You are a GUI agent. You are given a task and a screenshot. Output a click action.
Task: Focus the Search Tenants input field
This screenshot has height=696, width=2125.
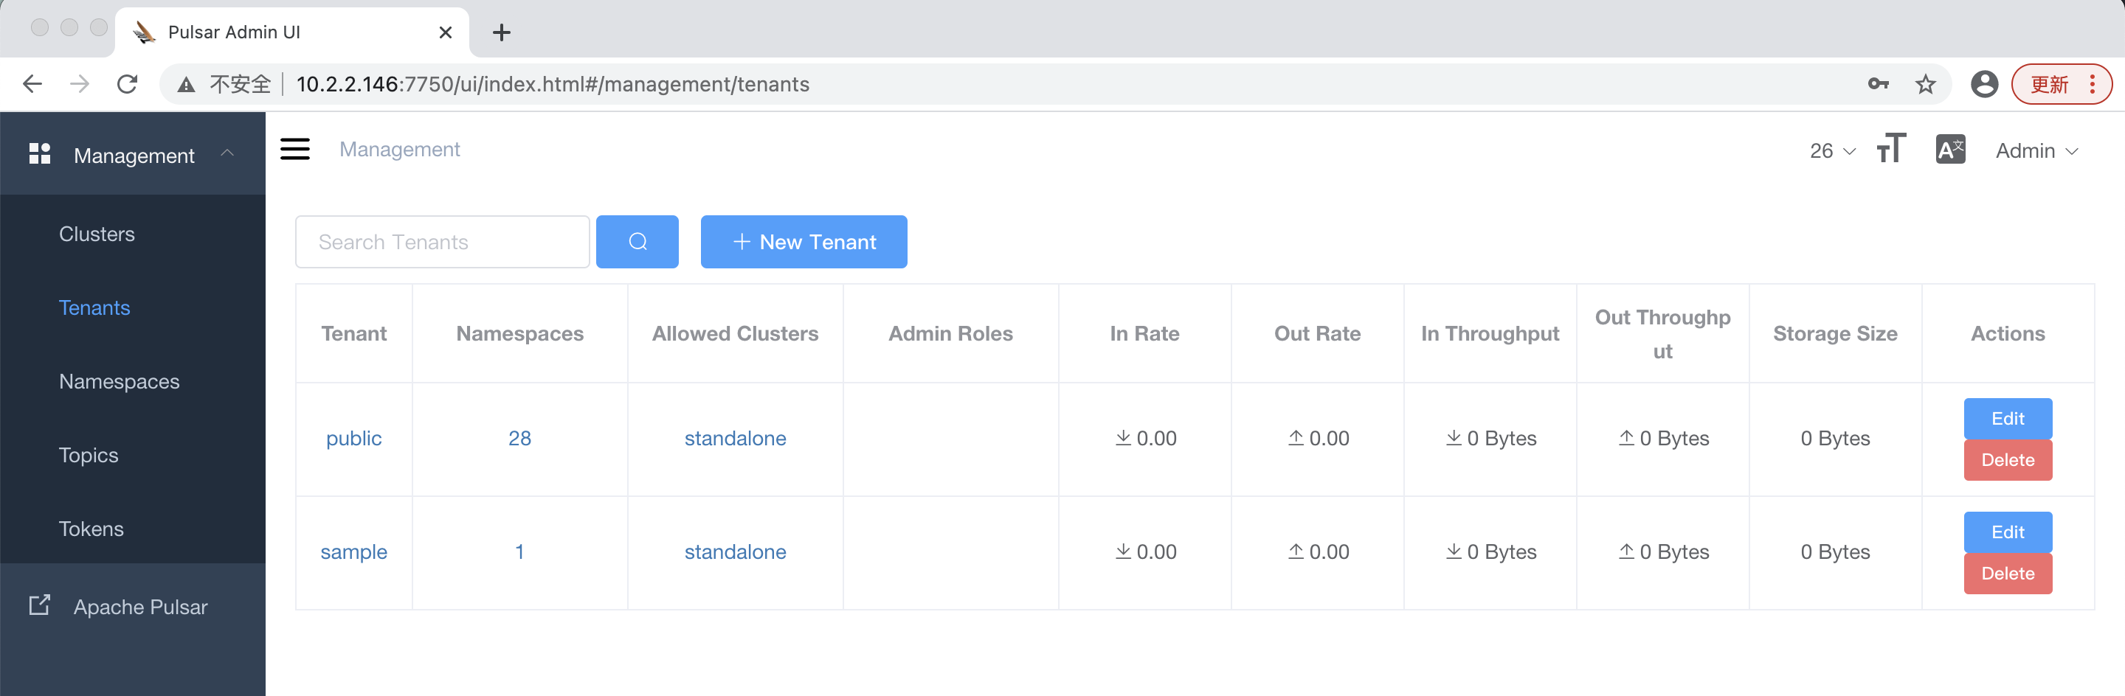pos(442,242)
